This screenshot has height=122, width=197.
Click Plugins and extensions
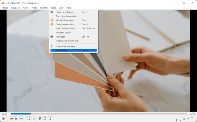[x=67, y=41]
